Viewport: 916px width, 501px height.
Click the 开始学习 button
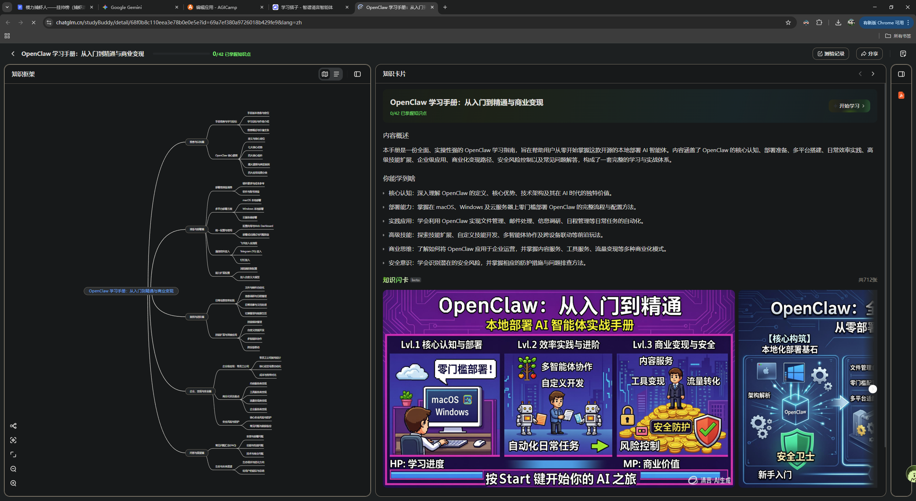click(850, 106)
